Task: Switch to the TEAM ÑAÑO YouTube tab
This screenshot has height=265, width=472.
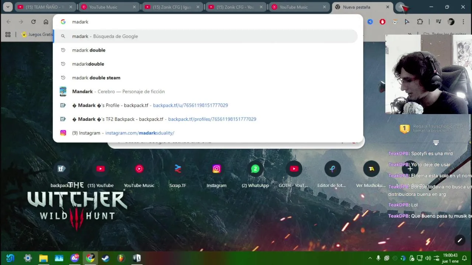Action: (45, 7)
